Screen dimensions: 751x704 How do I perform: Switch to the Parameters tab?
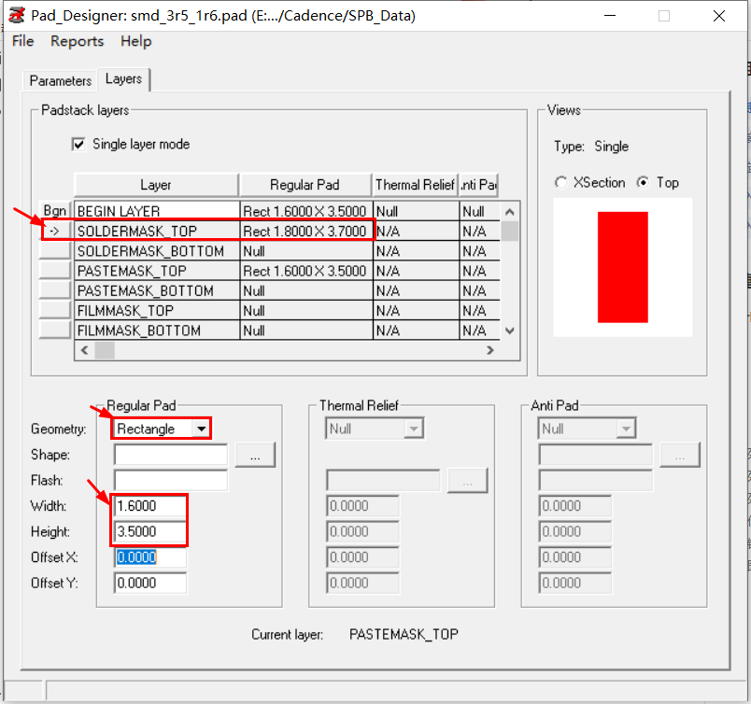click(x=59, y=81)
